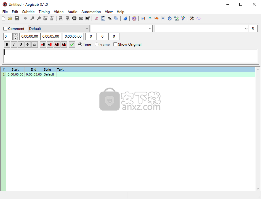Set primary color with first AB button
Image resolution: width=261 pixels, height=199 pixels.
click(43, 45)
